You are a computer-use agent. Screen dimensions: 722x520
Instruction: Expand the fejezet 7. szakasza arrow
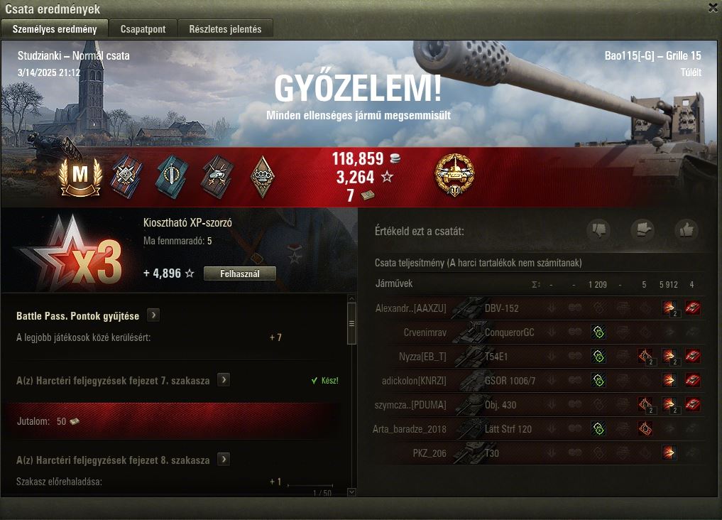coord(224,380)
